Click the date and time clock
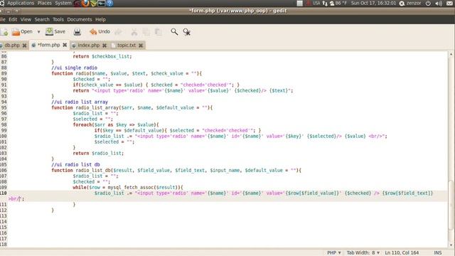Viewport: 455px width, 256px height. [373, 3]
